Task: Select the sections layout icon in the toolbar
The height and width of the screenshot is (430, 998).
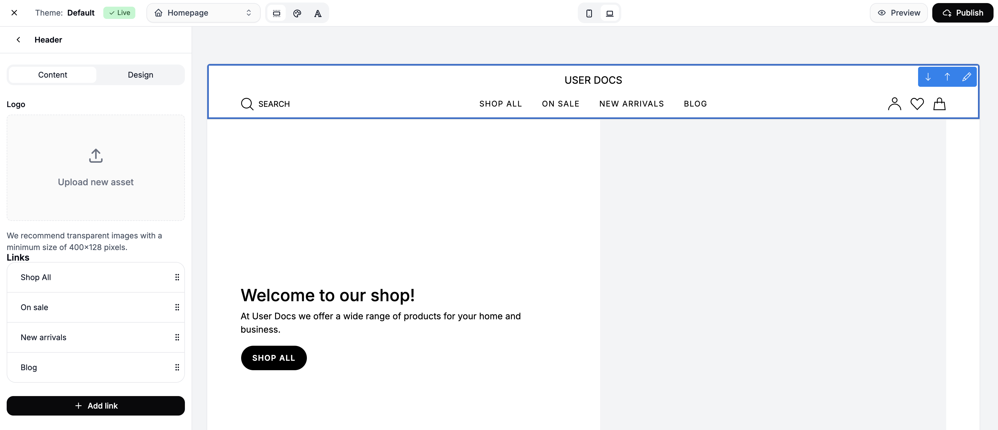Action: pyautogui.click(x=277, y=13)
